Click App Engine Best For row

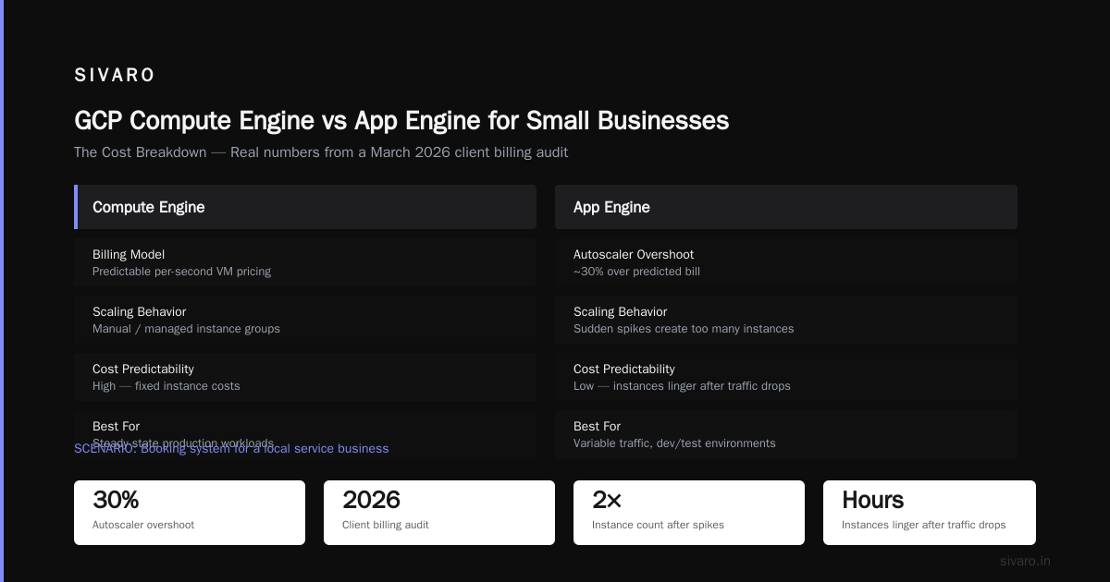(786, 434)
